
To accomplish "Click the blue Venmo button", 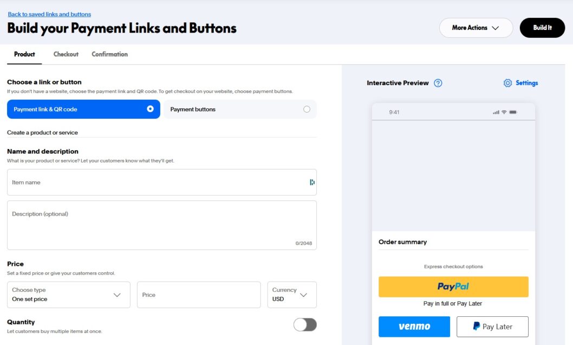I will 414,327.
